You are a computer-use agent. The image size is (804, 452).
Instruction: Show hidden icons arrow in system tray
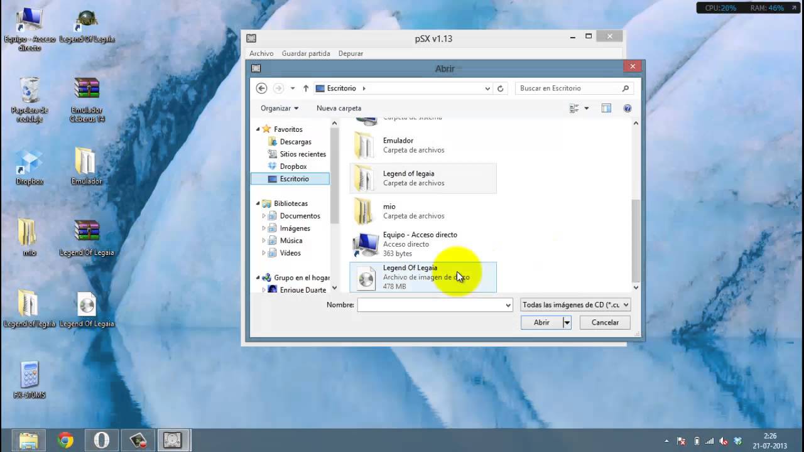pyautogui.click(x=666, y=441)
